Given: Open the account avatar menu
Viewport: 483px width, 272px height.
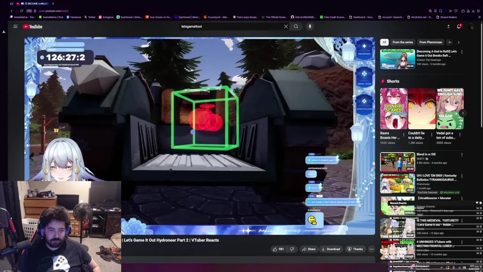Looking at the screenshot, I should coord(471,26).
